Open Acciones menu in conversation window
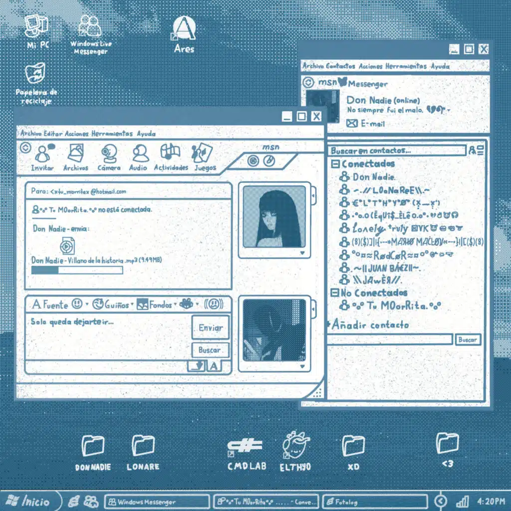The image size is (511, 511). pos(76,133)
